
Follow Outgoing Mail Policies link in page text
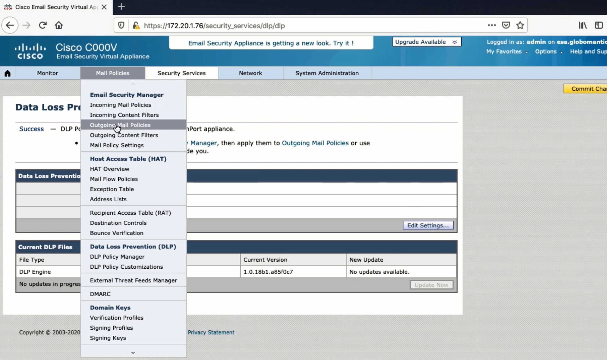coord(315,143)
